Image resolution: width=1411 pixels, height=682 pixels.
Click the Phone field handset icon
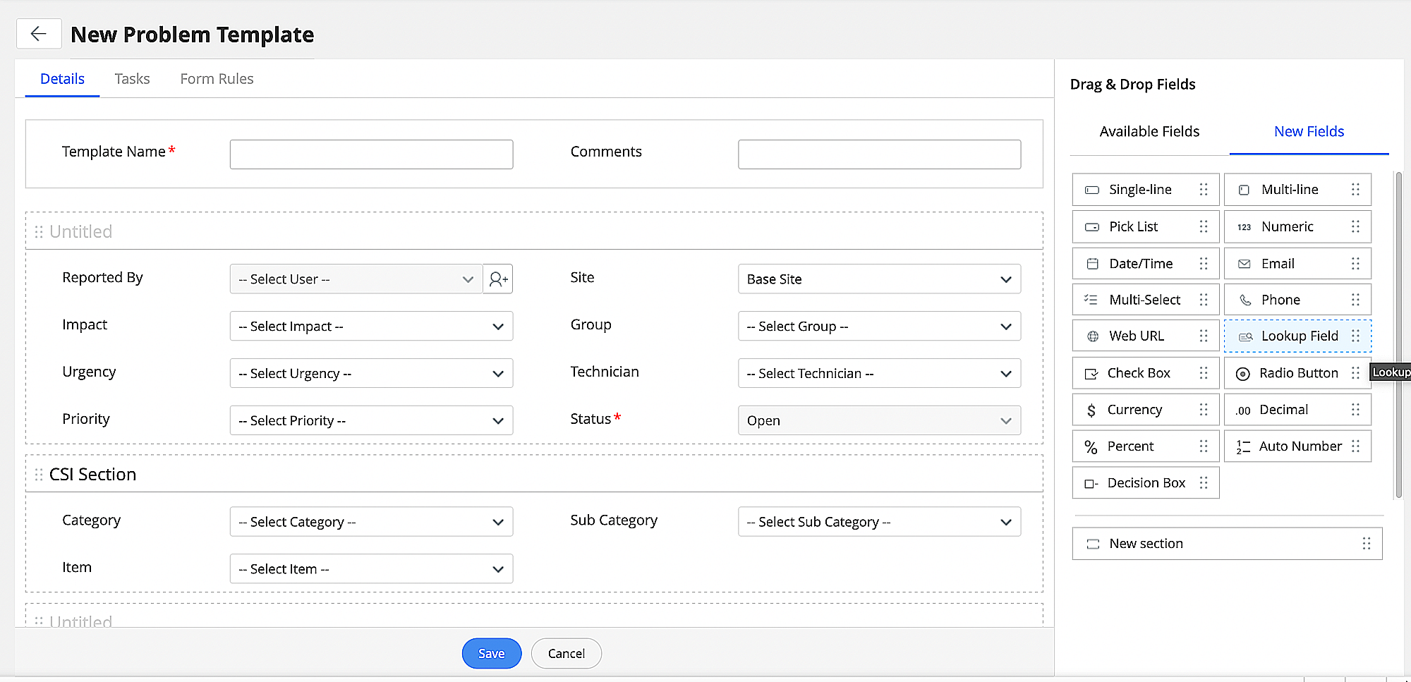pyautogui.click(x=1245, y=300)
